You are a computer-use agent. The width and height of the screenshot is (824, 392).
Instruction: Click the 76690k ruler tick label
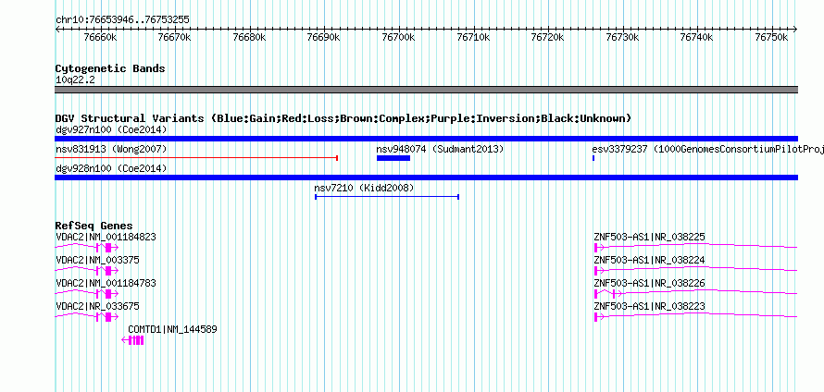click(x=324, y=37)
